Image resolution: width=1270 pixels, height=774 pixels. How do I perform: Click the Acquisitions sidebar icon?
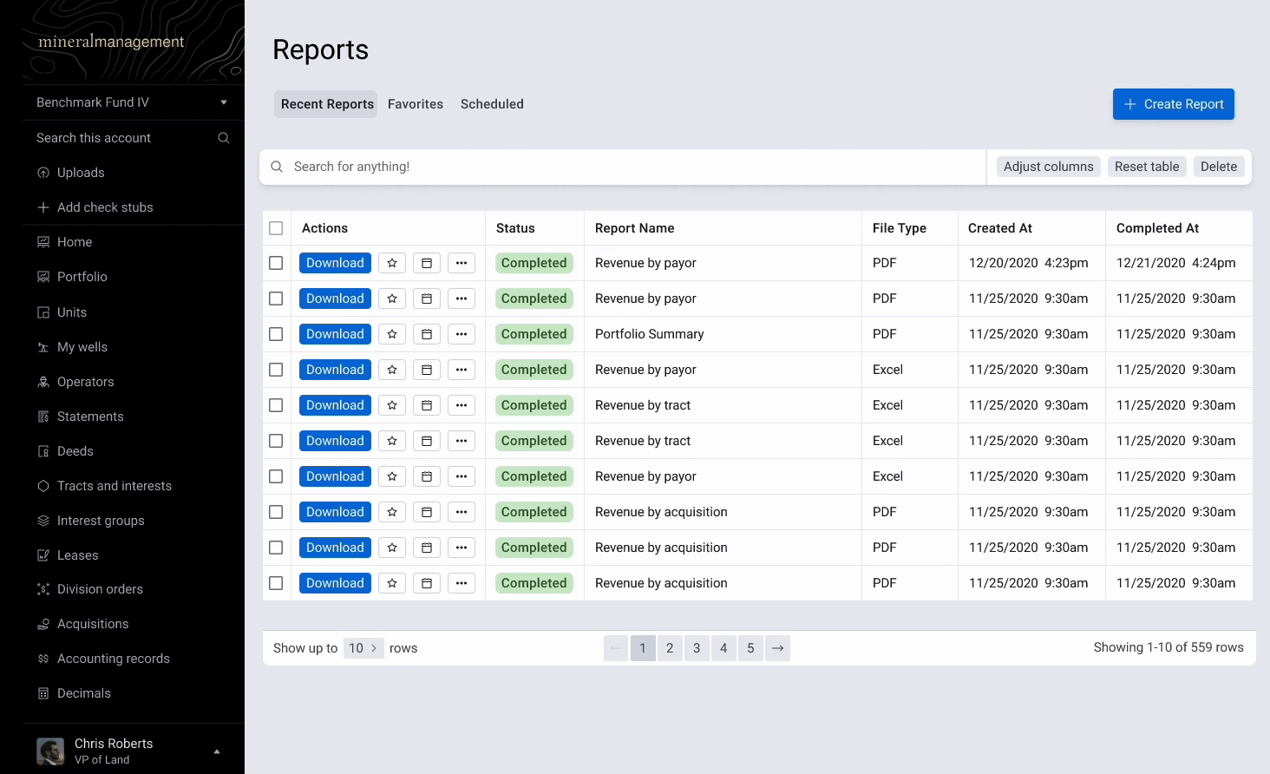point(43,624)
